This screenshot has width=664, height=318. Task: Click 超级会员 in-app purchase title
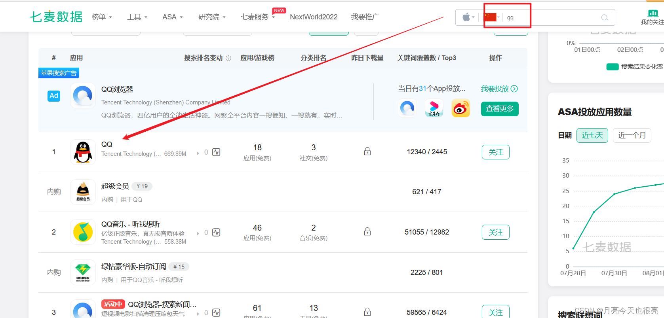pos(115,186)
